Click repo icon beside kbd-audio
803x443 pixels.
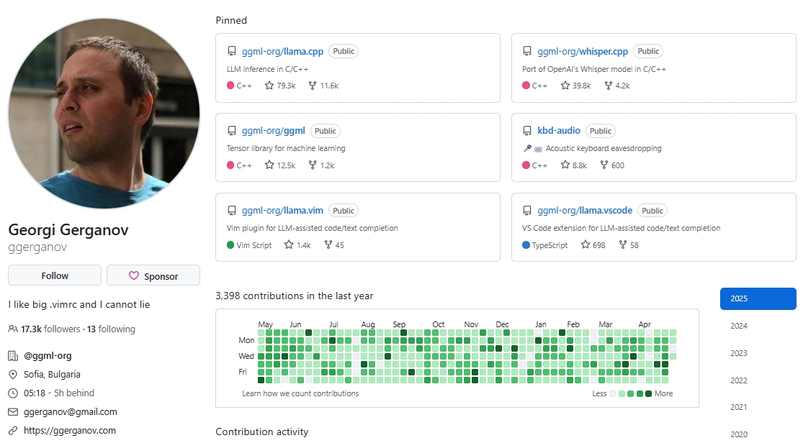click(527, 131)
